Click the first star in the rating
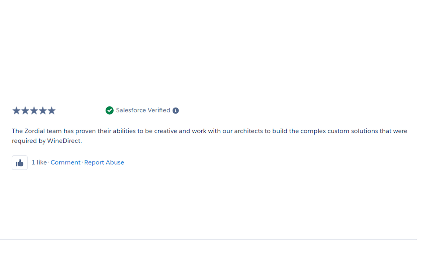This screenshot has width=421, height=271. point(16,110)
